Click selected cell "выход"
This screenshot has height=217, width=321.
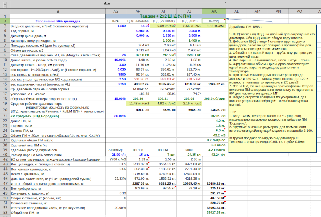pos(214,21)
